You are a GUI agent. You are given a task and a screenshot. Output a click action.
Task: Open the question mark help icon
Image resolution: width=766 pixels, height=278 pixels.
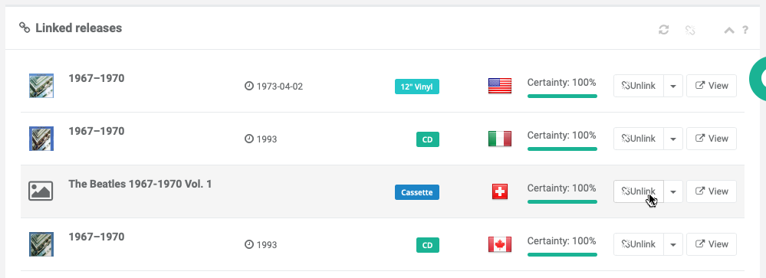click(x=745, y=30)
